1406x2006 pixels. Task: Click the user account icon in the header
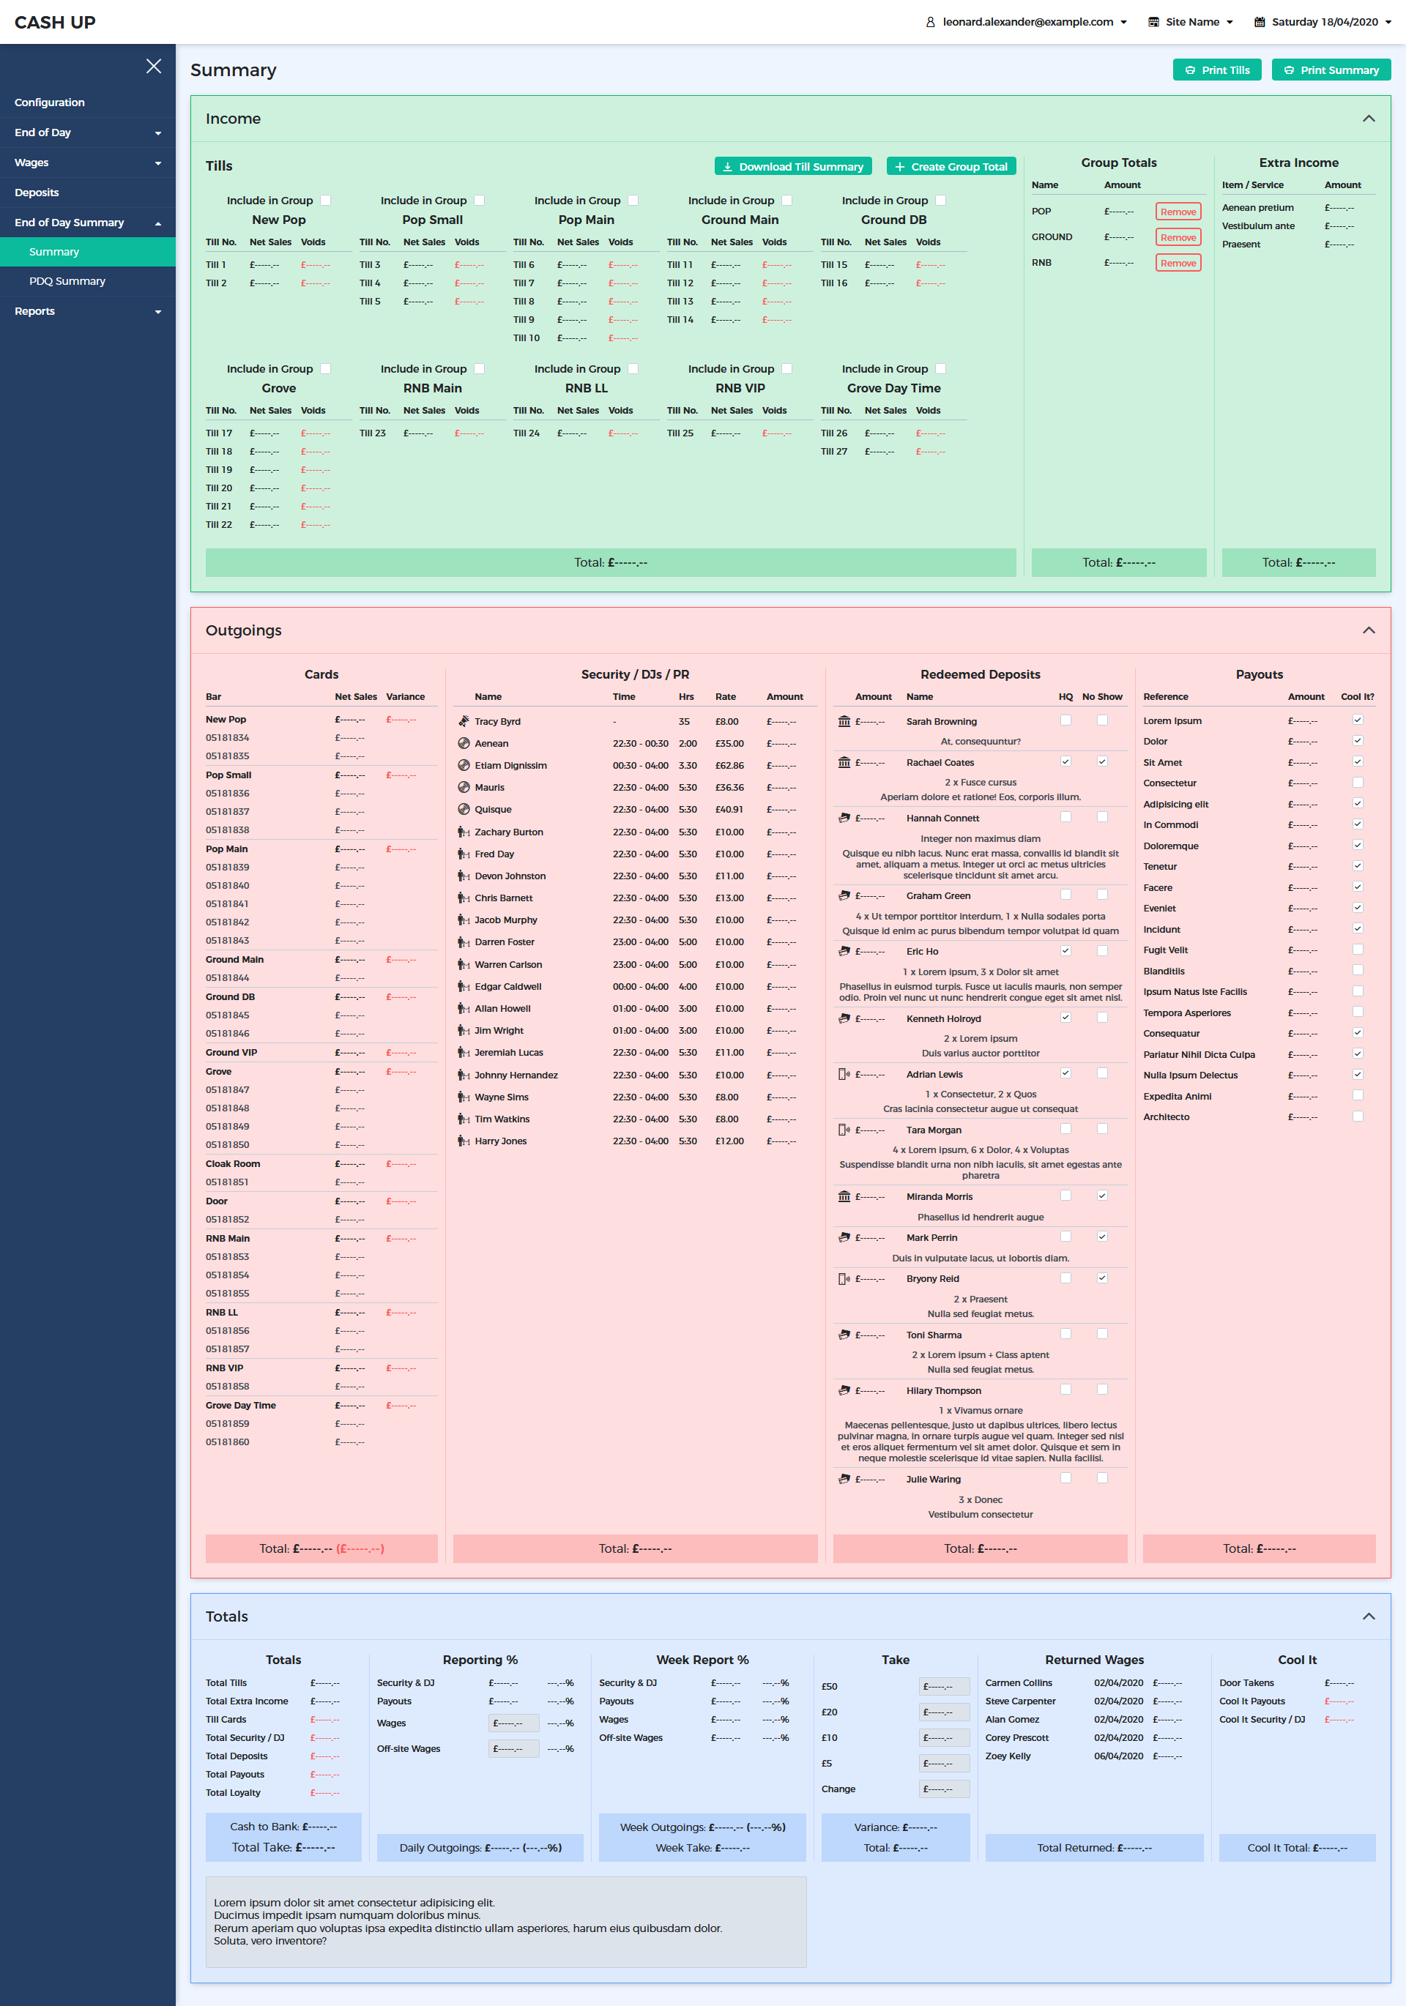point(930,22)
